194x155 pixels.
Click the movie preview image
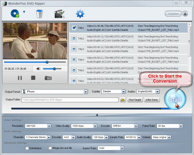[x=35, y=41]
